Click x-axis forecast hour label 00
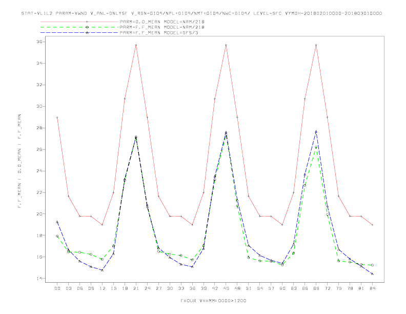This screenshot has width=406, height=314. pyautogui.click(x=57, y=288)
